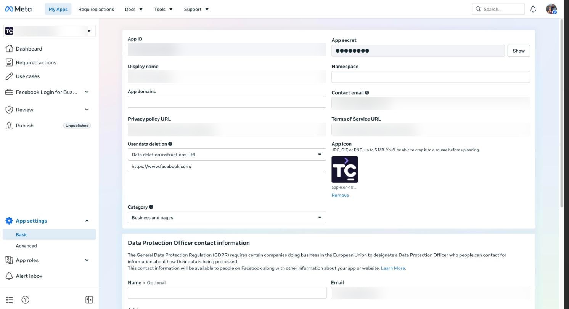The height and width of the screenshot is (309, 569).
Task: Open the Tools menu
Action: (x=163, y=9)
